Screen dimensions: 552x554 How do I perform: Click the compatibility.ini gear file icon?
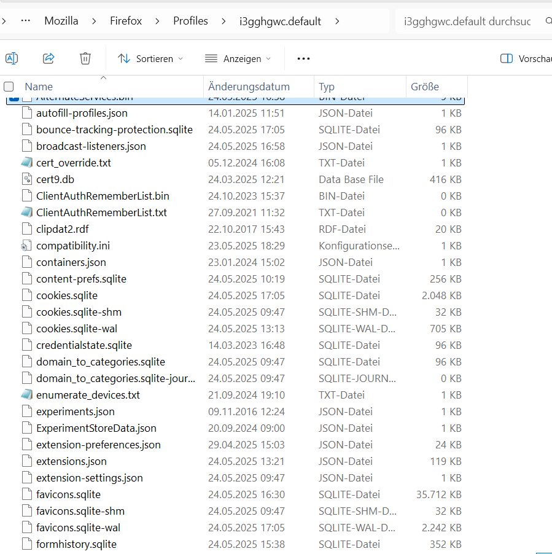click(x=26, y=246)
